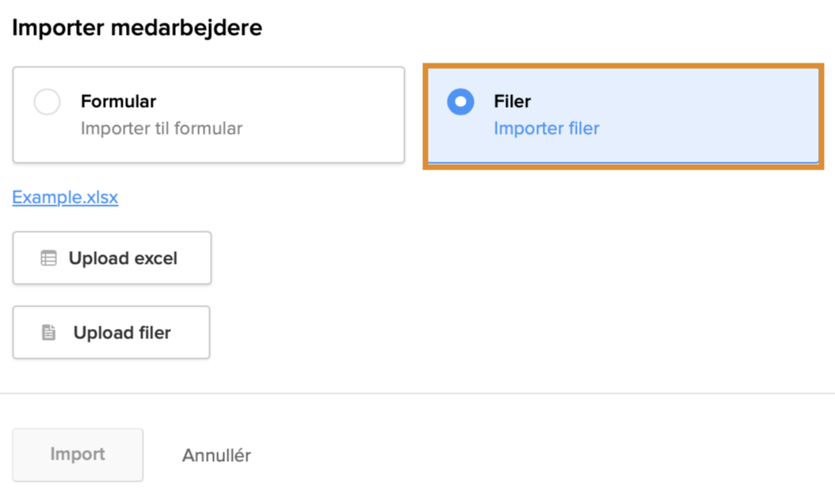Open the Example.xlsx sample link

(65, 197)
